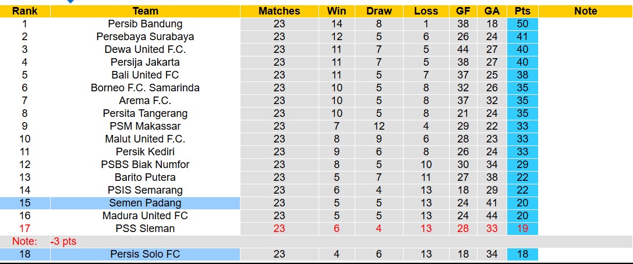This screenshot has width=633, height=264.
Task: Select PSBS Biak Numfor team name
Action: coord(145,165)
